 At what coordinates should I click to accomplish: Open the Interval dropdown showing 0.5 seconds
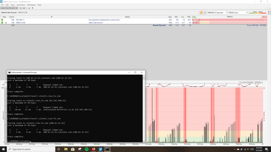tap(221, 13)
